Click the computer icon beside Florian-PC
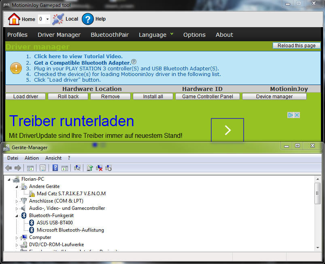The image size is (325, 264). [16, 179]
